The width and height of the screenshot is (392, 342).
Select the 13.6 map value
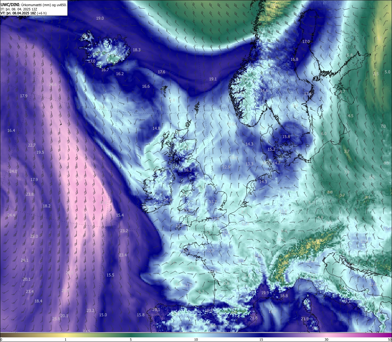tap(308, 94)
